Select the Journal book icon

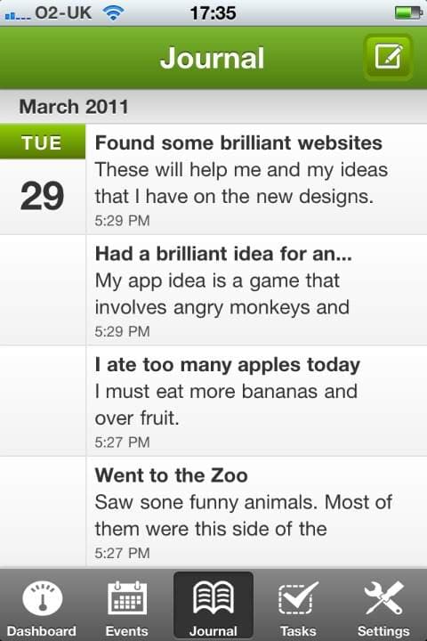pos(213,598)
